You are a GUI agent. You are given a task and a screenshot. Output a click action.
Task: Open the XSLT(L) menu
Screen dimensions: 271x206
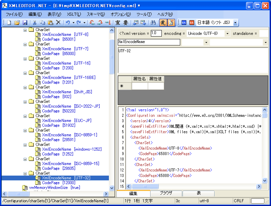coord(74,14)
